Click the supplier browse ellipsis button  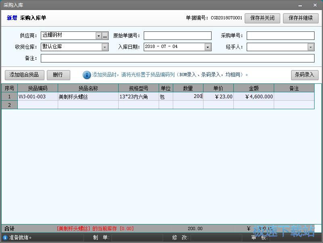click(x=105, y=36)
